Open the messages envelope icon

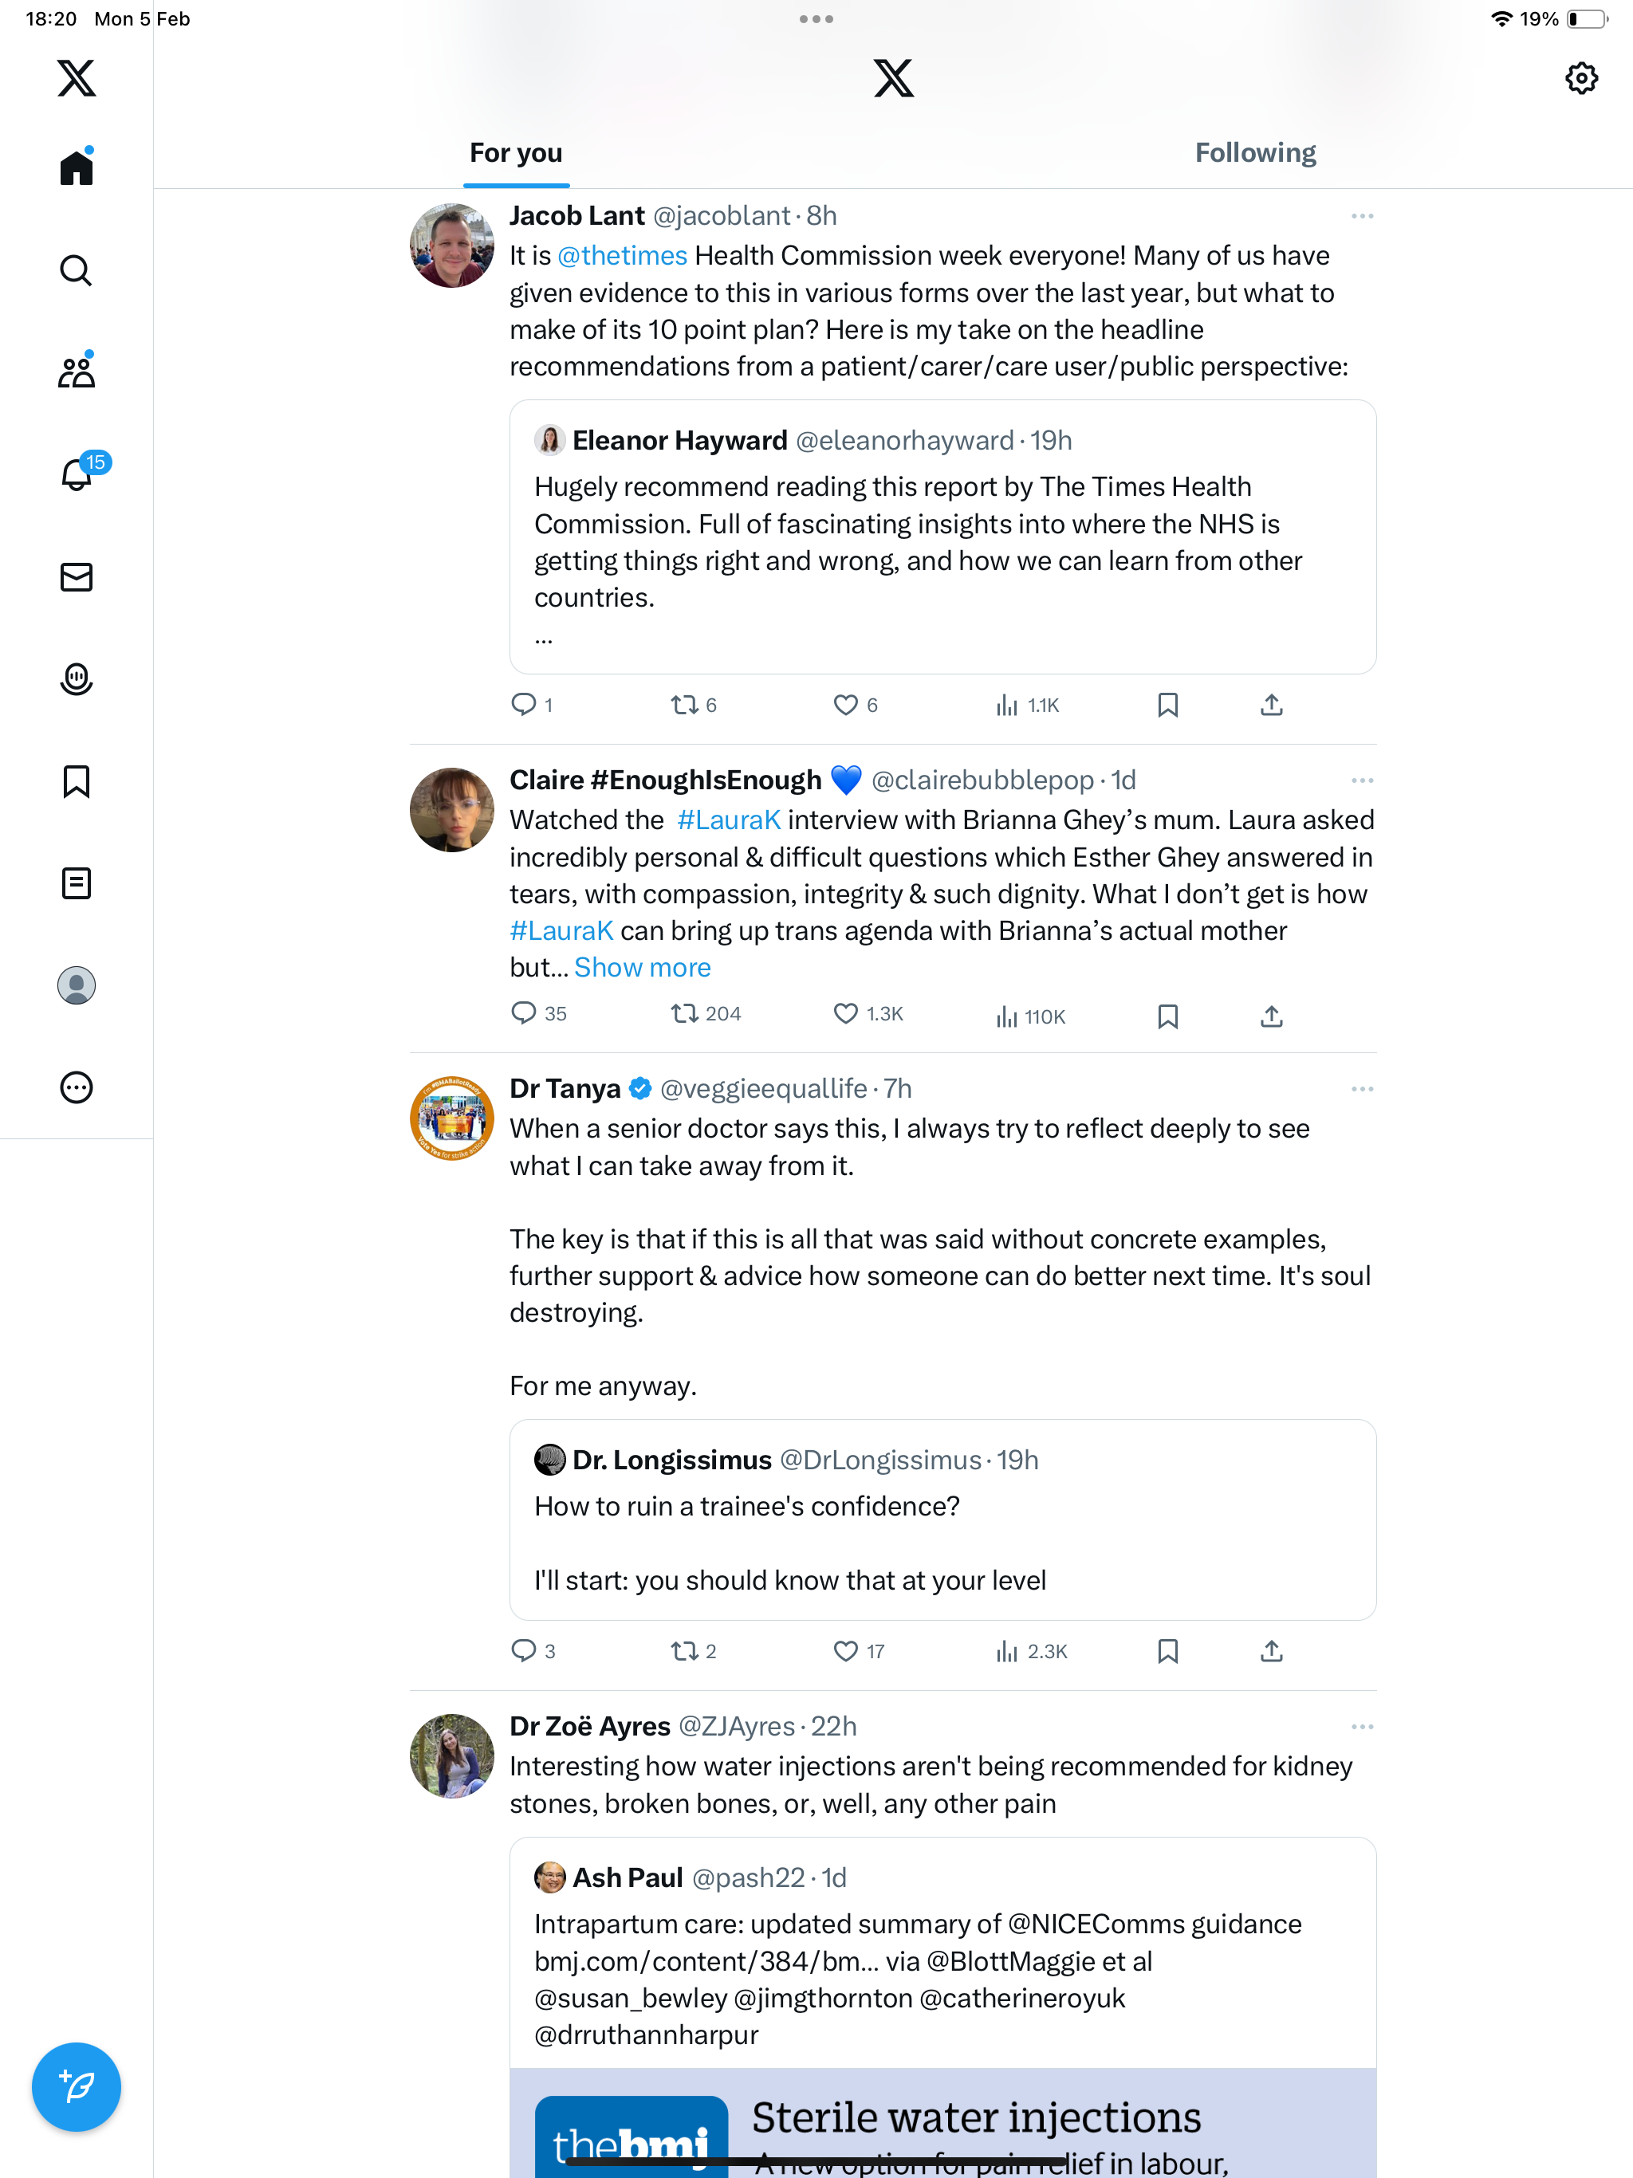(76, 577)
